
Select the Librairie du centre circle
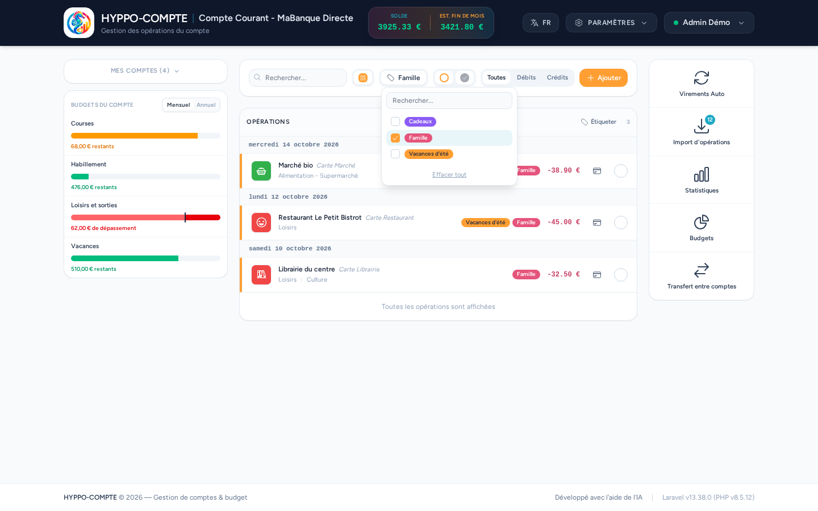(621, 275)
